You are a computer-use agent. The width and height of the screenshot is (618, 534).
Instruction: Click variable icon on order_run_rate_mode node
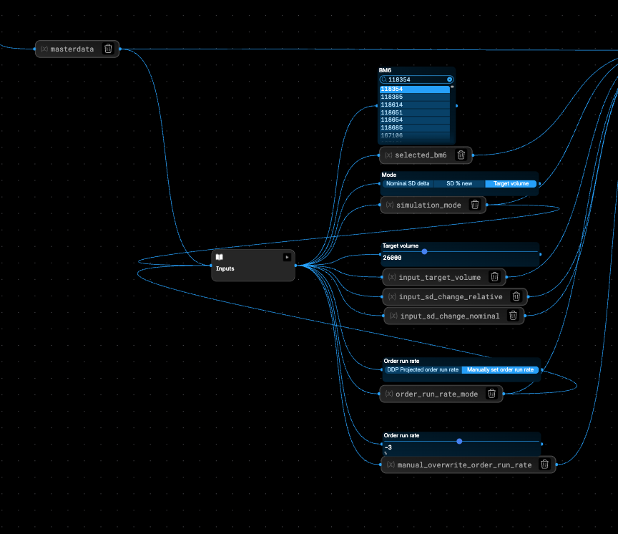[x=389, y=394]
